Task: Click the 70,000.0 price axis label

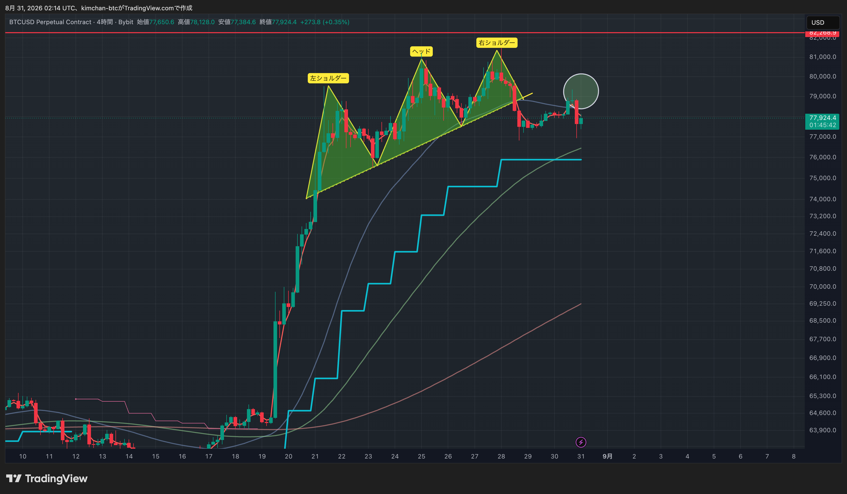Action: tap(823, 287)
